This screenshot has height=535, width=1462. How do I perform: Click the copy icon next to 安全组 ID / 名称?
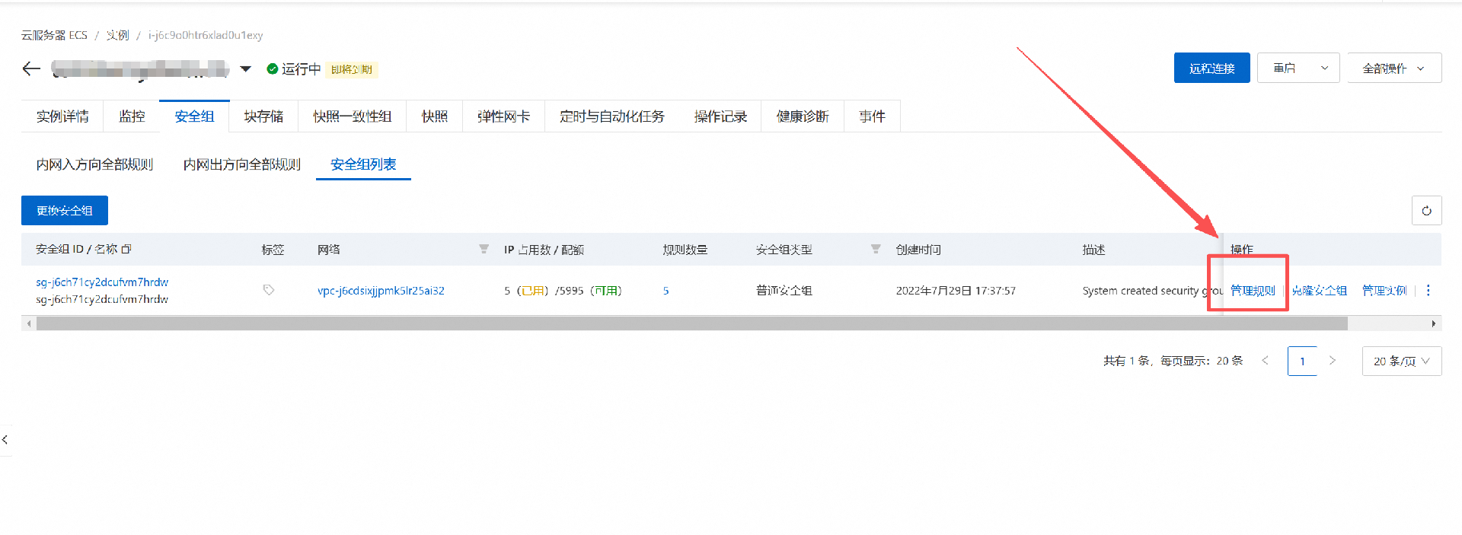pos(126,249)
